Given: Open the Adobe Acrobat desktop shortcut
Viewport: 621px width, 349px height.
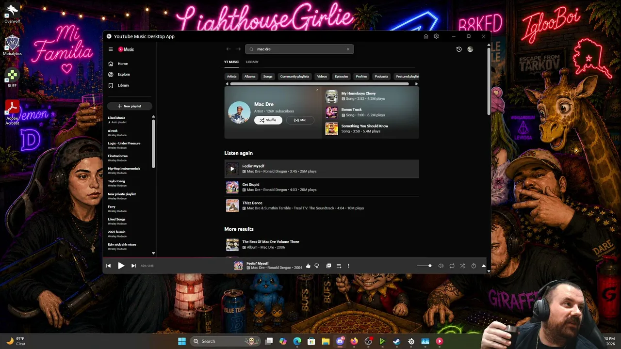Looking at the screenshot, I should (12, 113).
